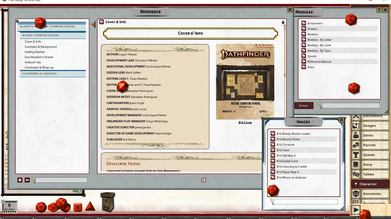Image resolution: width=391 pixels, height=219 pixels.
Task: Open the B16 Bounty Poster image link icon
Action: pyautogui.click(x=273, y=139)
